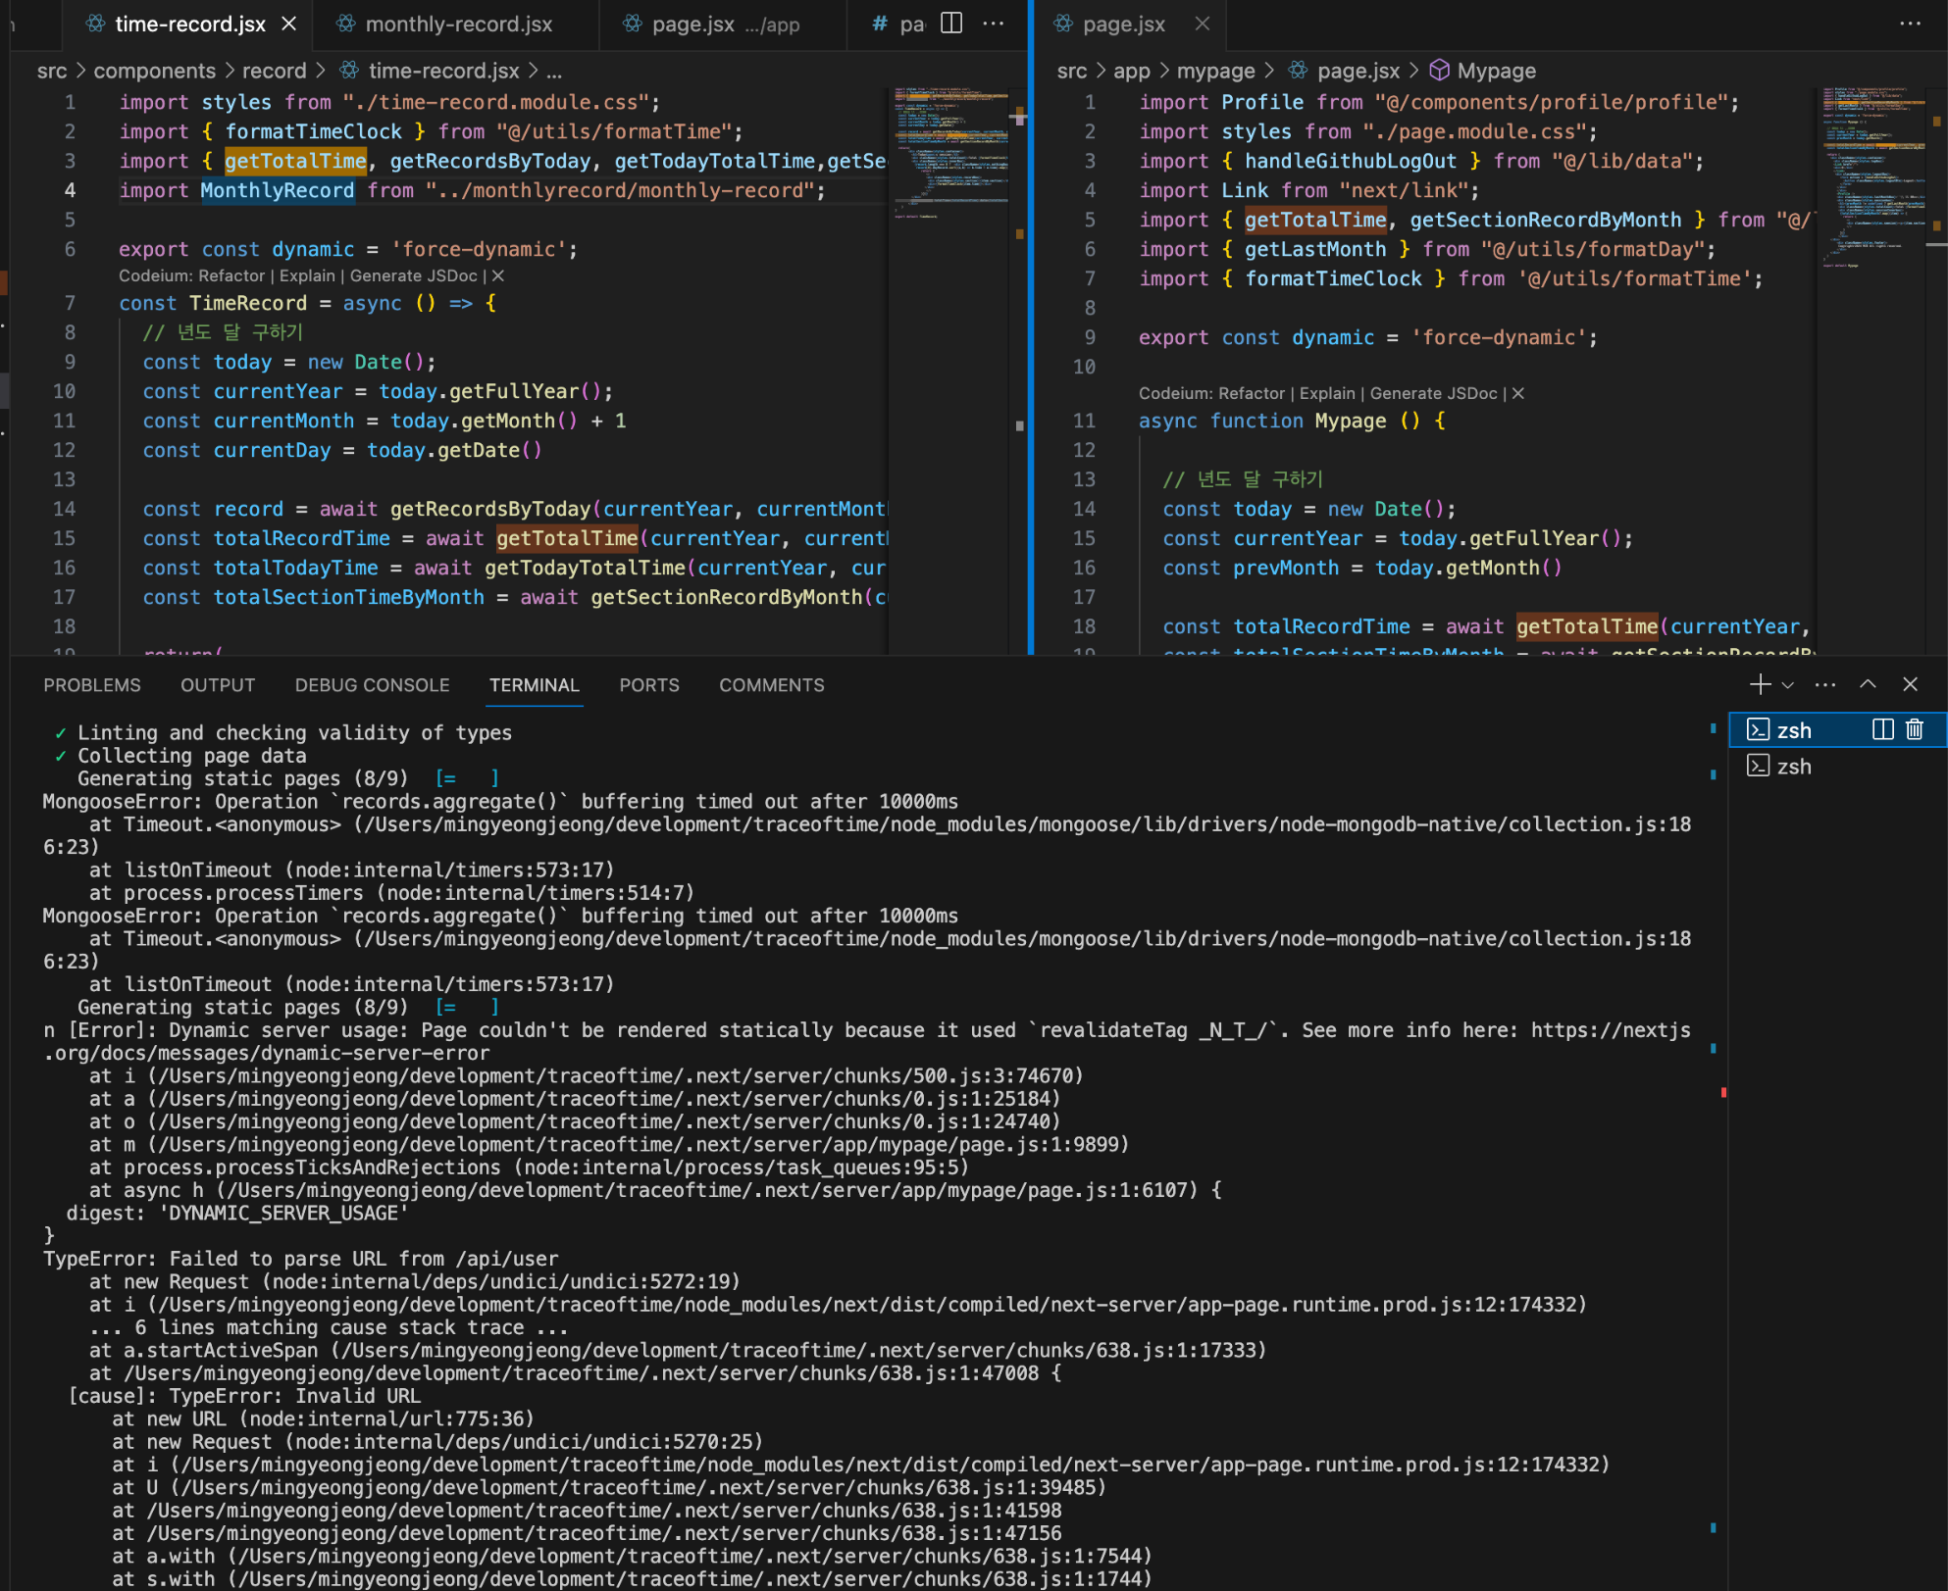
Task: Open the terminal launch profile dropdown arrow
Action: coord(1788,684)
